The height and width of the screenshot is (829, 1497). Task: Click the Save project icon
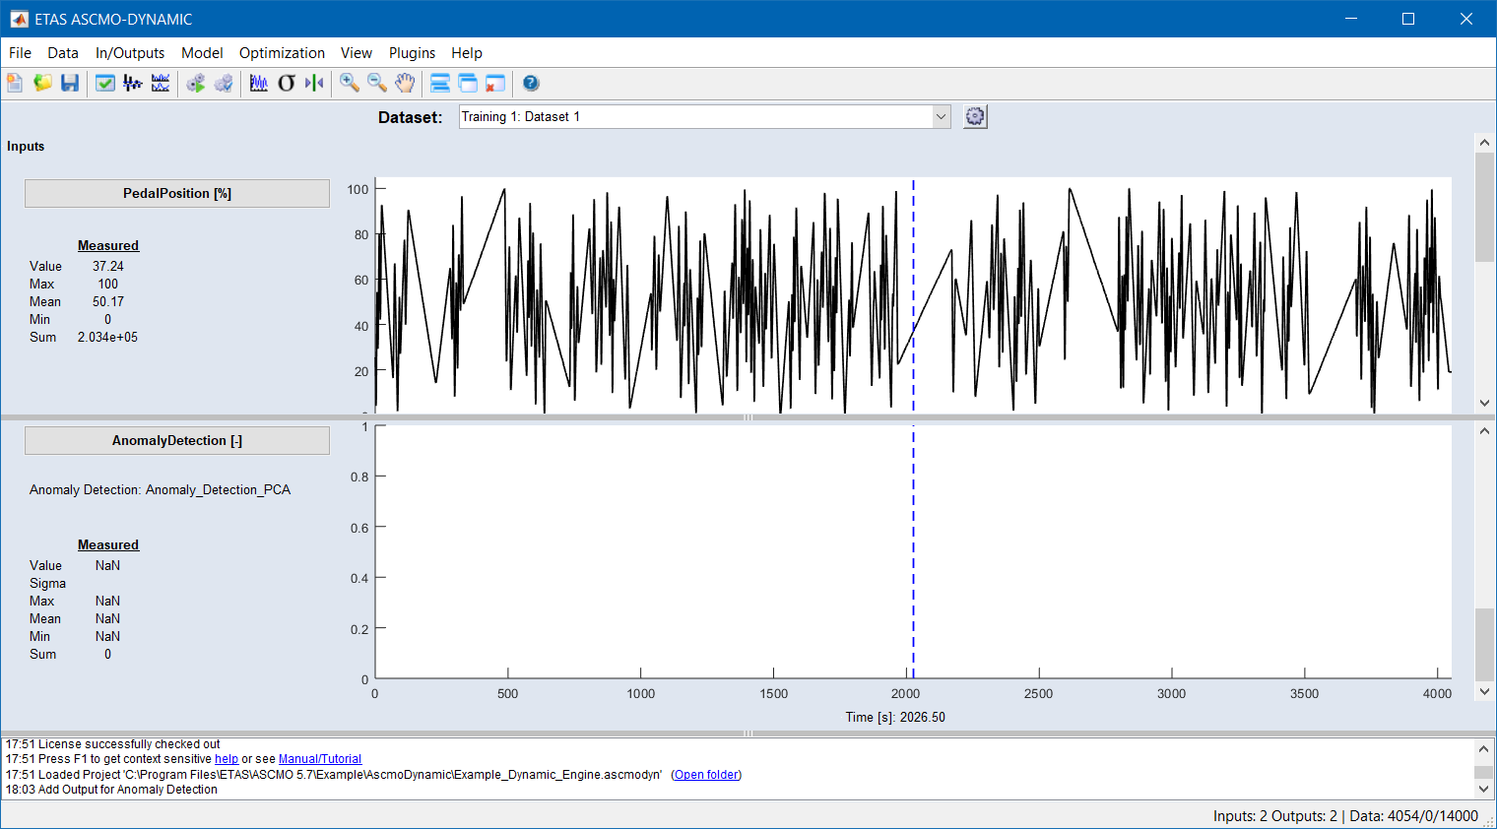click(70, 84)
